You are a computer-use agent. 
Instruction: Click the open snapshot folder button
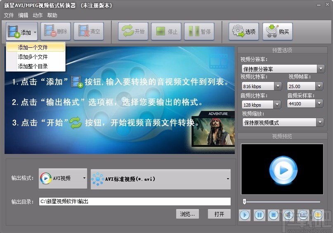coord(318,215)
